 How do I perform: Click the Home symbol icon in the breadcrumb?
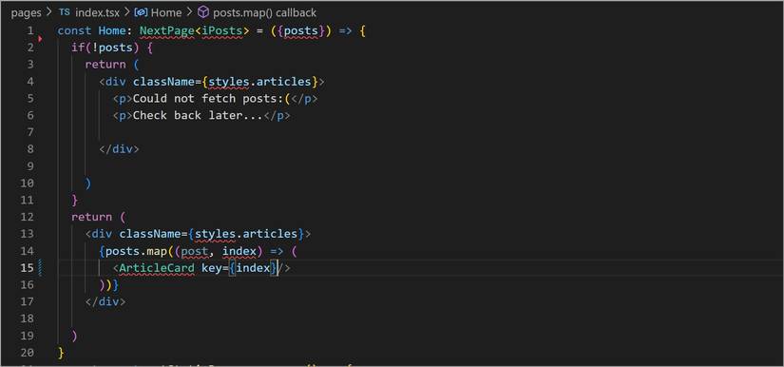141,12
